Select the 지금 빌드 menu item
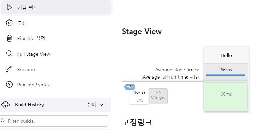Screen dimensions: 270x130 56,8
